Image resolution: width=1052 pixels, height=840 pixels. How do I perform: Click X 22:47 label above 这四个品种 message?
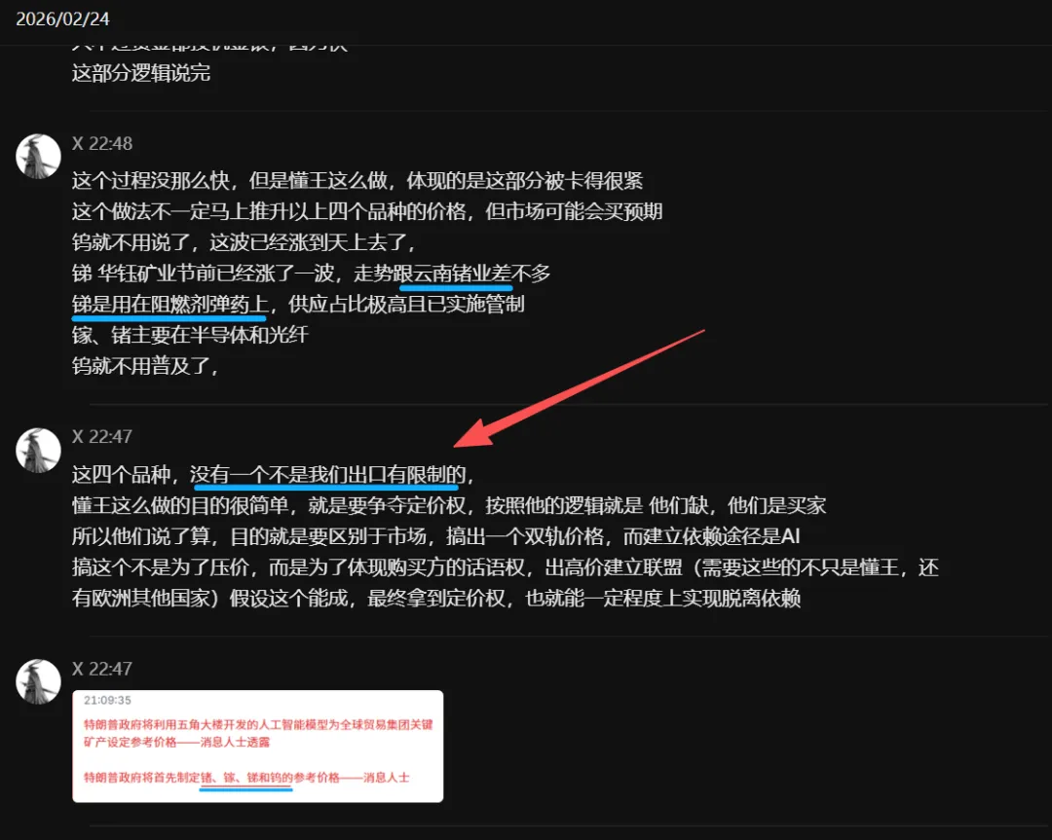(x=102, y=436)
